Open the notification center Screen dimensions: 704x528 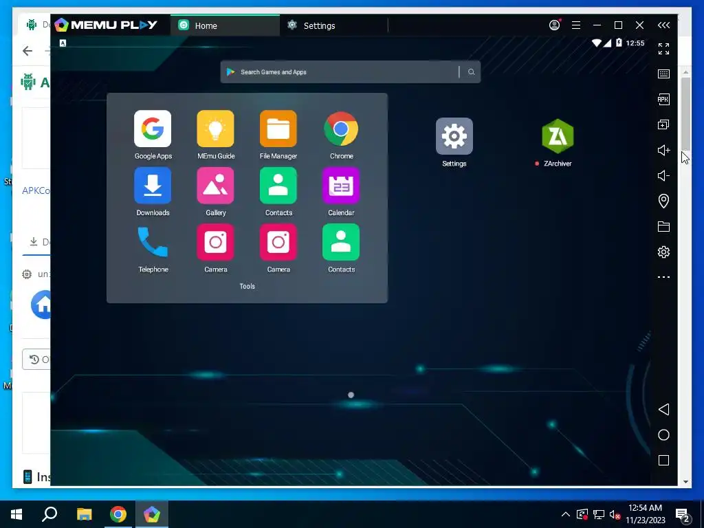(683, 514)
